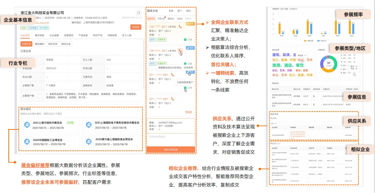Image resolution: width=375 pixels, height=193 pixels.
Task: Click the orange 转线索 button in company header
Action: [136, 27]
